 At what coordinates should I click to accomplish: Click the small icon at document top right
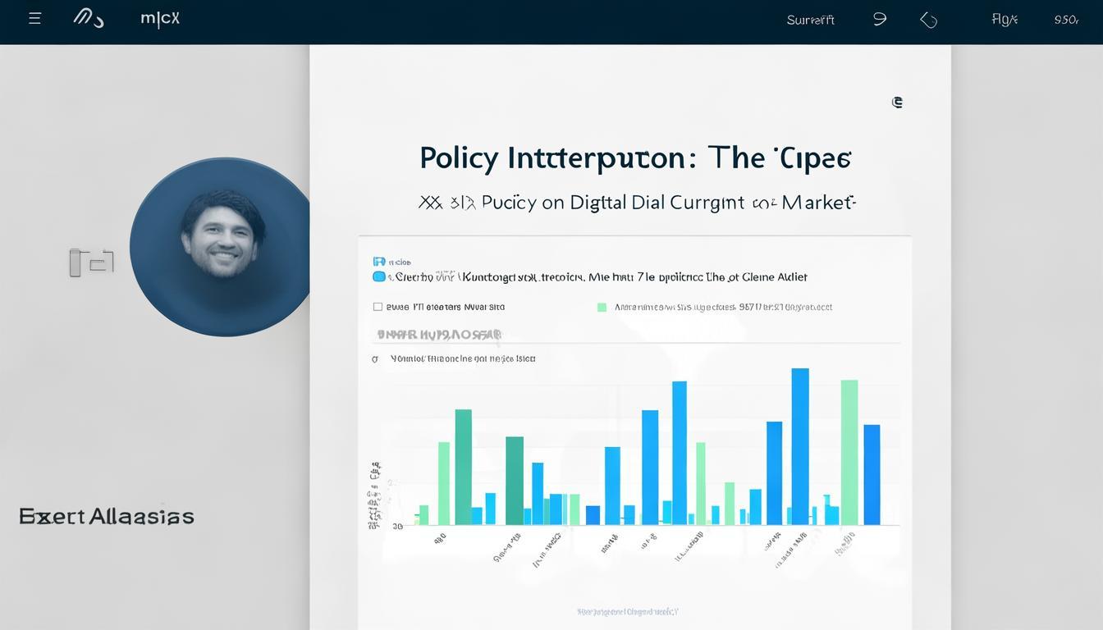tap(897, 103)
